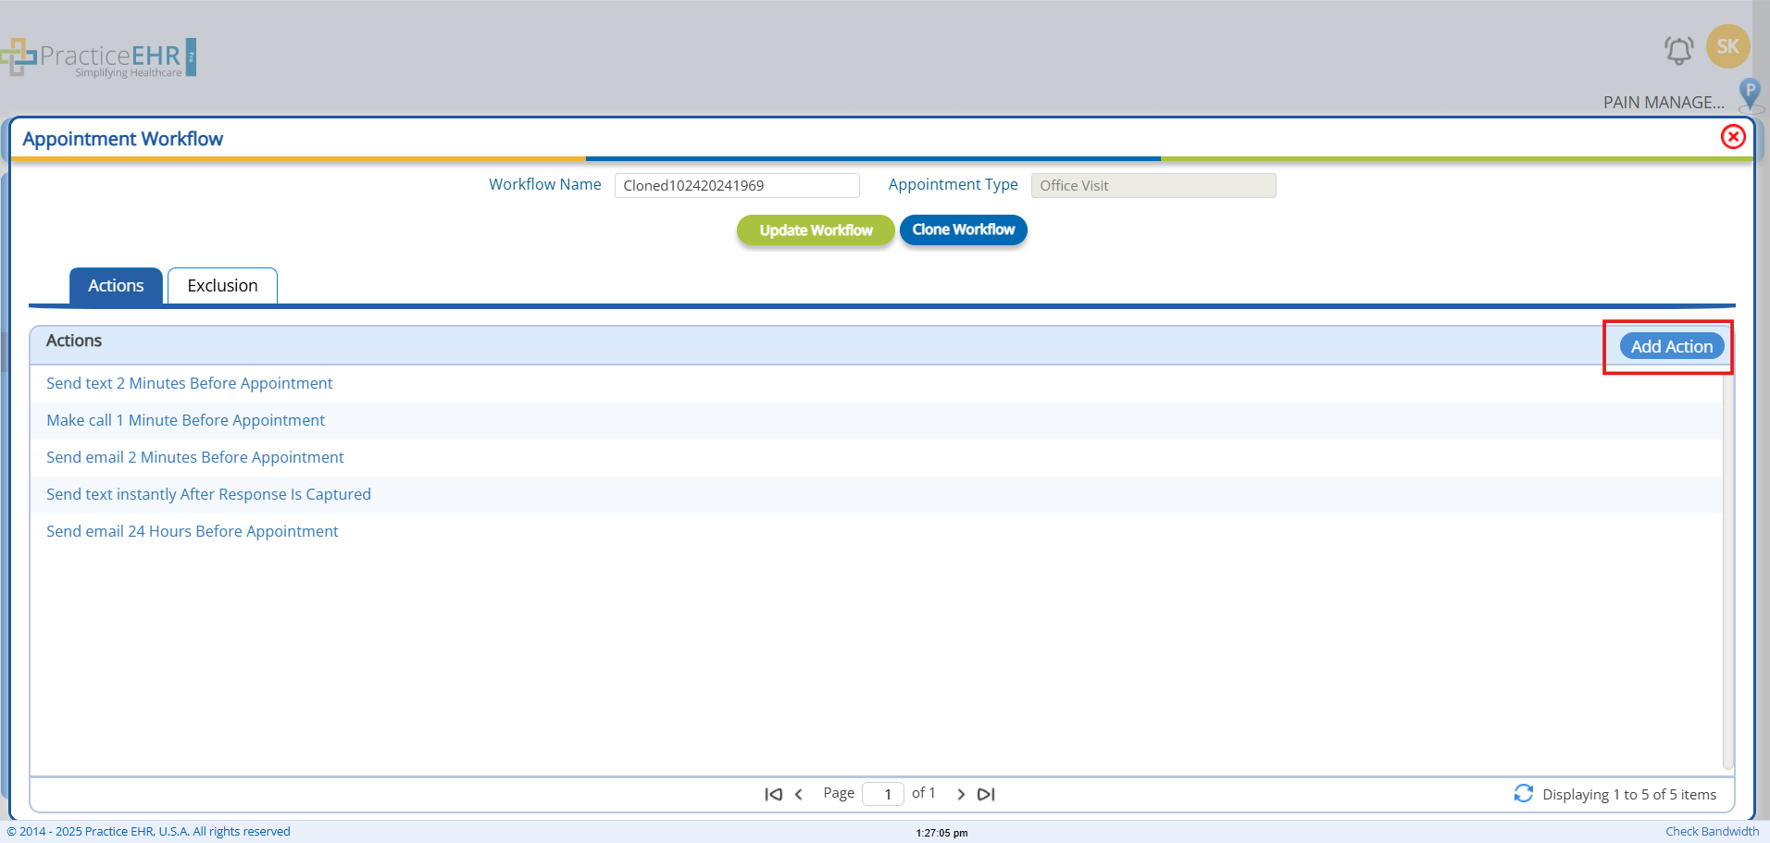The height and width of the screenshot is (843, 1770).
Task: Select the Actions tab
Action: pos(116,286)
